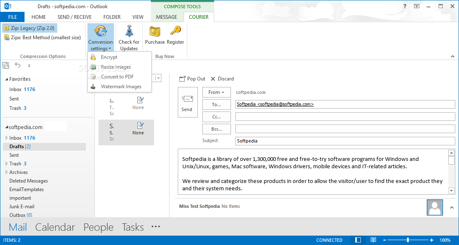Image resolution: width=459 pixels, height=245 pixels.
Task: Open the From account dropdown
Action: click(216, 92)
